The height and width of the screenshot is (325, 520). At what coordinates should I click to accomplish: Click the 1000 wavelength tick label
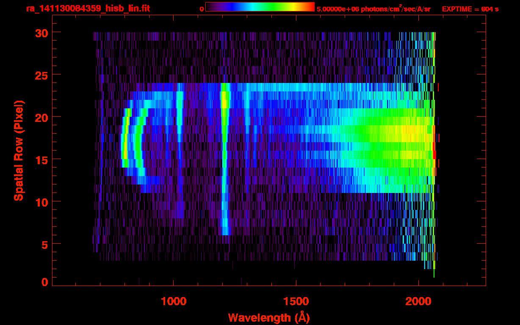(x=174, y=301)
